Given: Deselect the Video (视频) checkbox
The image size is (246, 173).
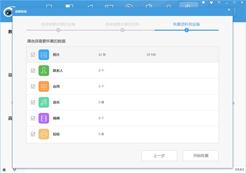Looking at the screenshot, I should pyautogui.click(x=33, y=118).
